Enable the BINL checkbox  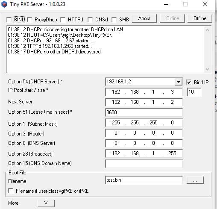coord(9,20)
